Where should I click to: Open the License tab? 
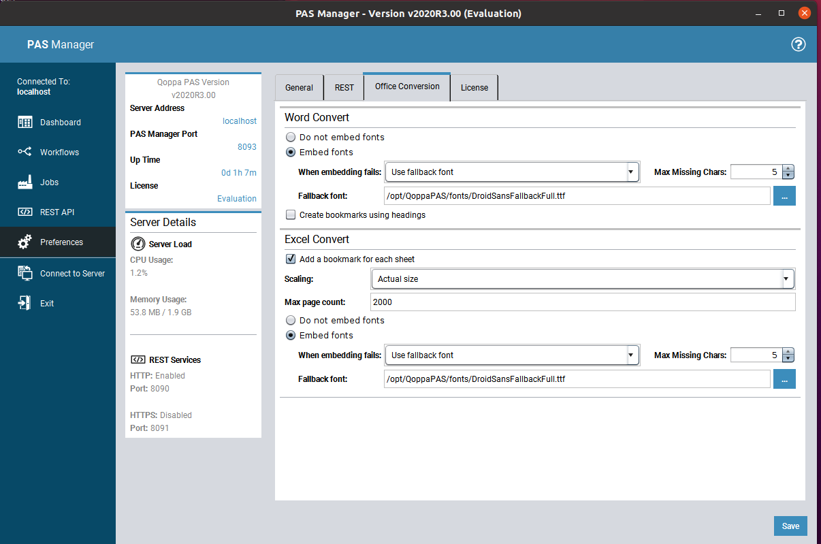click(x=474, y=88)
